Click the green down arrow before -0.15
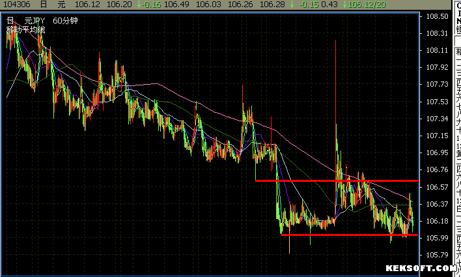The image size is (461, 277). (x=292, y=5)
